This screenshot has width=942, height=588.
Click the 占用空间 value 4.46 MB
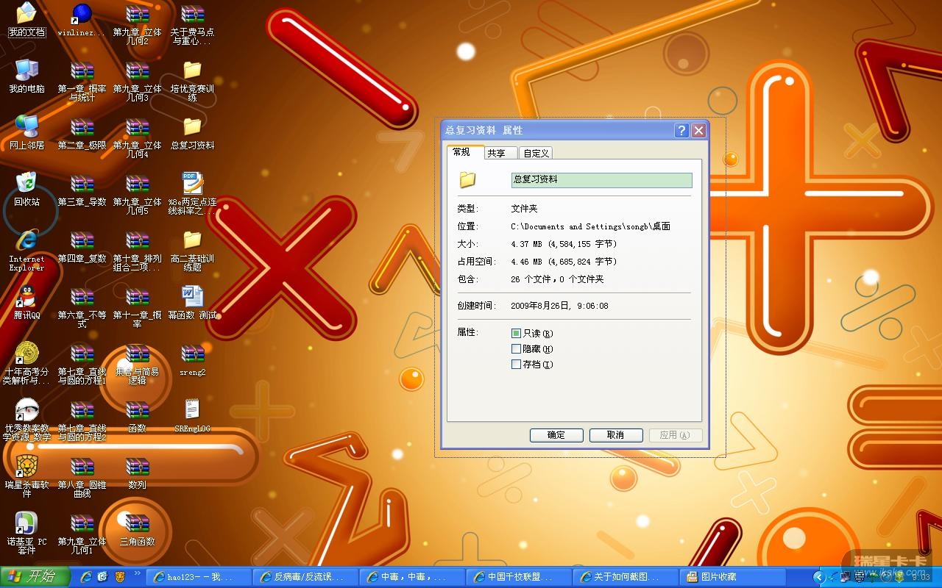pos(564,262)
